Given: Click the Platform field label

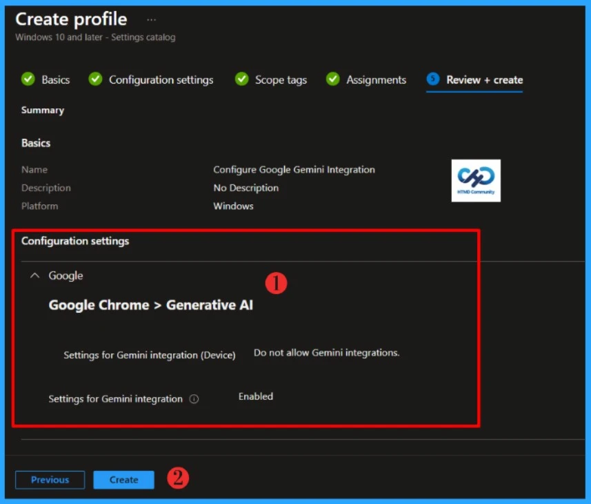Looking at the screenshot, I should tap(39, 206).
